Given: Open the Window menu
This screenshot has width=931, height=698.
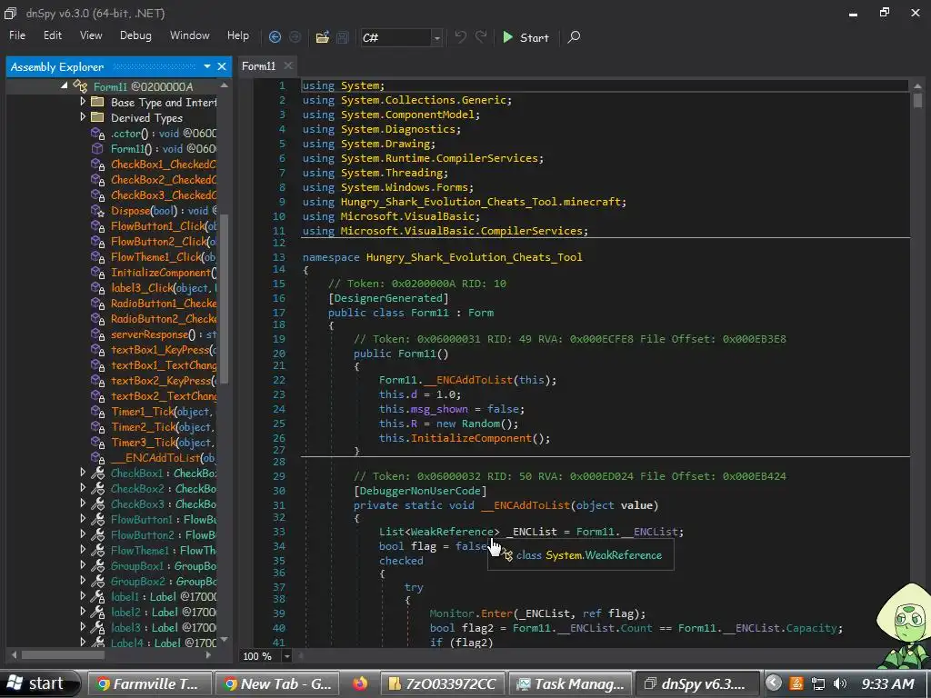Looking at the screenshot, I should tap(189, 35).
